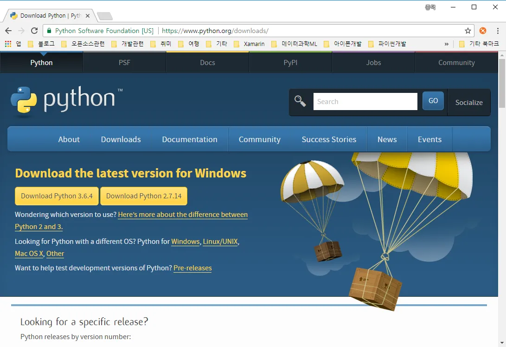506x347 pixels.
Task: Switch to the PyPI top tab
Action: [290, 62]
